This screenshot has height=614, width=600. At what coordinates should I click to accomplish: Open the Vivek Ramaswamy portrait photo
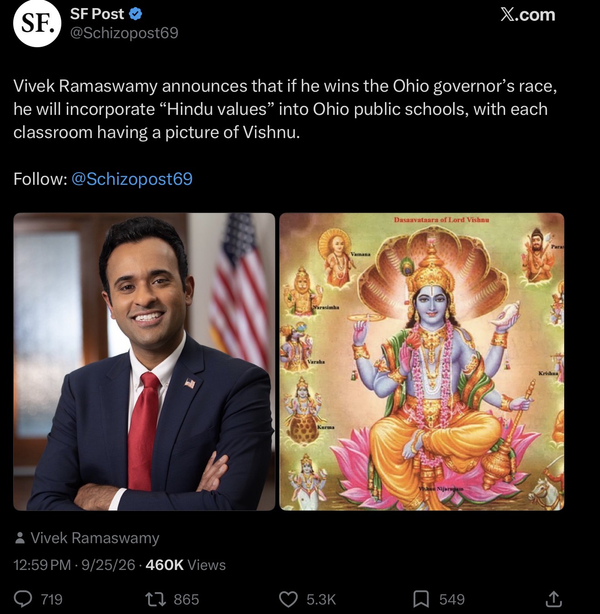[144, 361]
